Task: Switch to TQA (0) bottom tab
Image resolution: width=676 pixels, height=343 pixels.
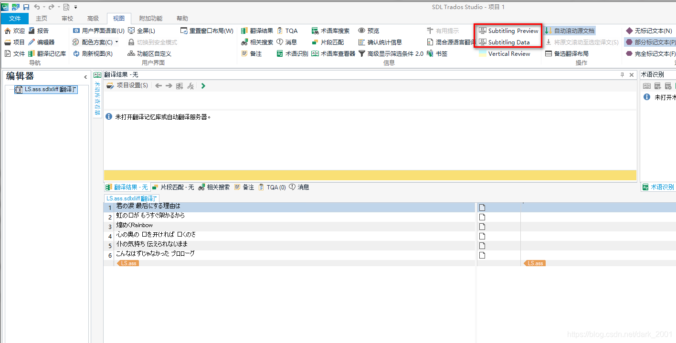Action: pyautogui.click(x=272, y=187)
